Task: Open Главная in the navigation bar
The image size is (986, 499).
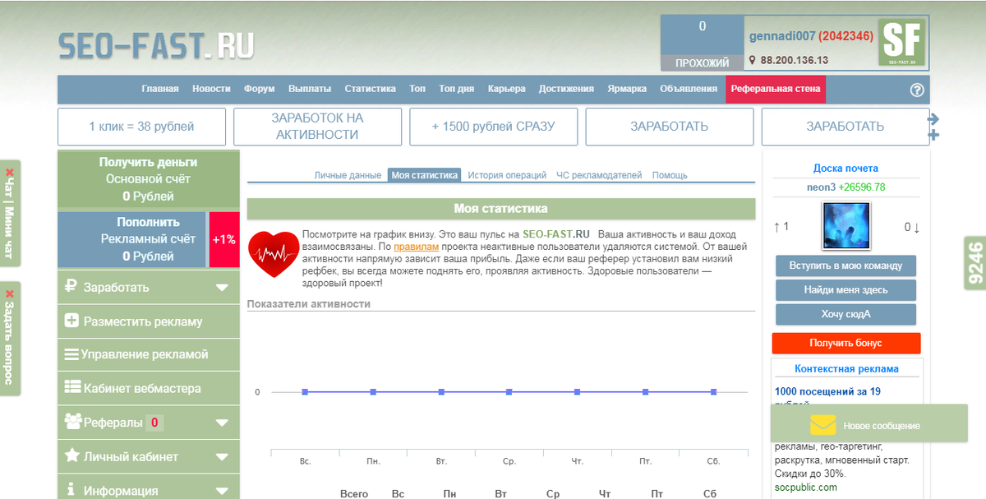Action: 160,89
